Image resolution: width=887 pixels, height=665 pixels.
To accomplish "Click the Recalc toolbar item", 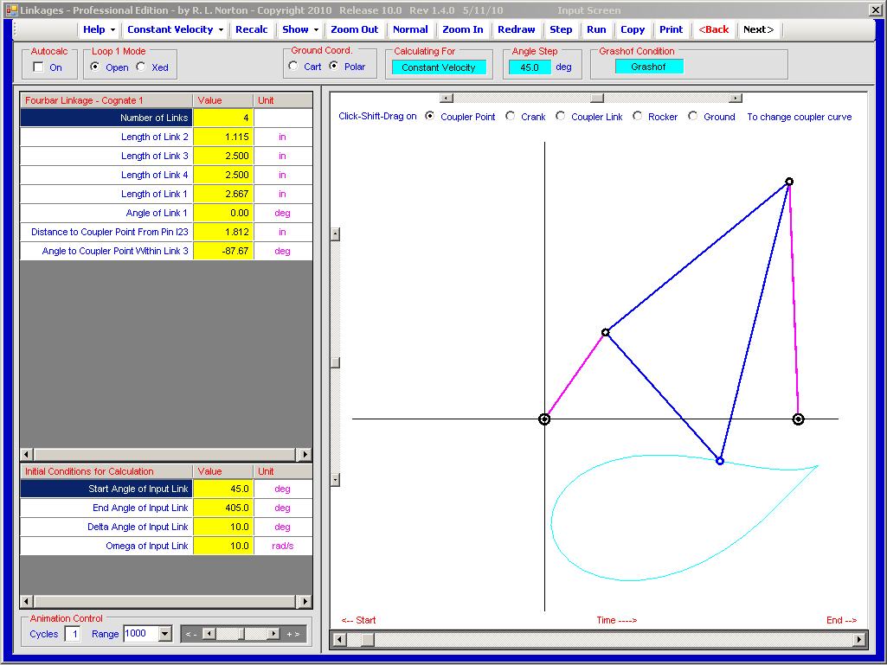I will coord(251,29).
